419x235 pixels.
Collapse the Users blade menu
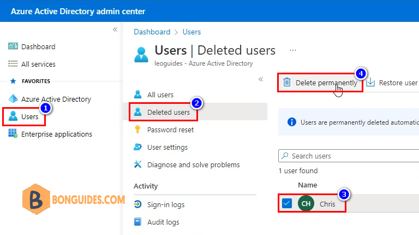pos(261,79)
